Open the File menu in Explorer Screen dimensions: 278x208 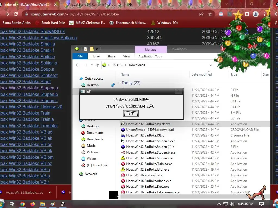[x=80, y=56]
